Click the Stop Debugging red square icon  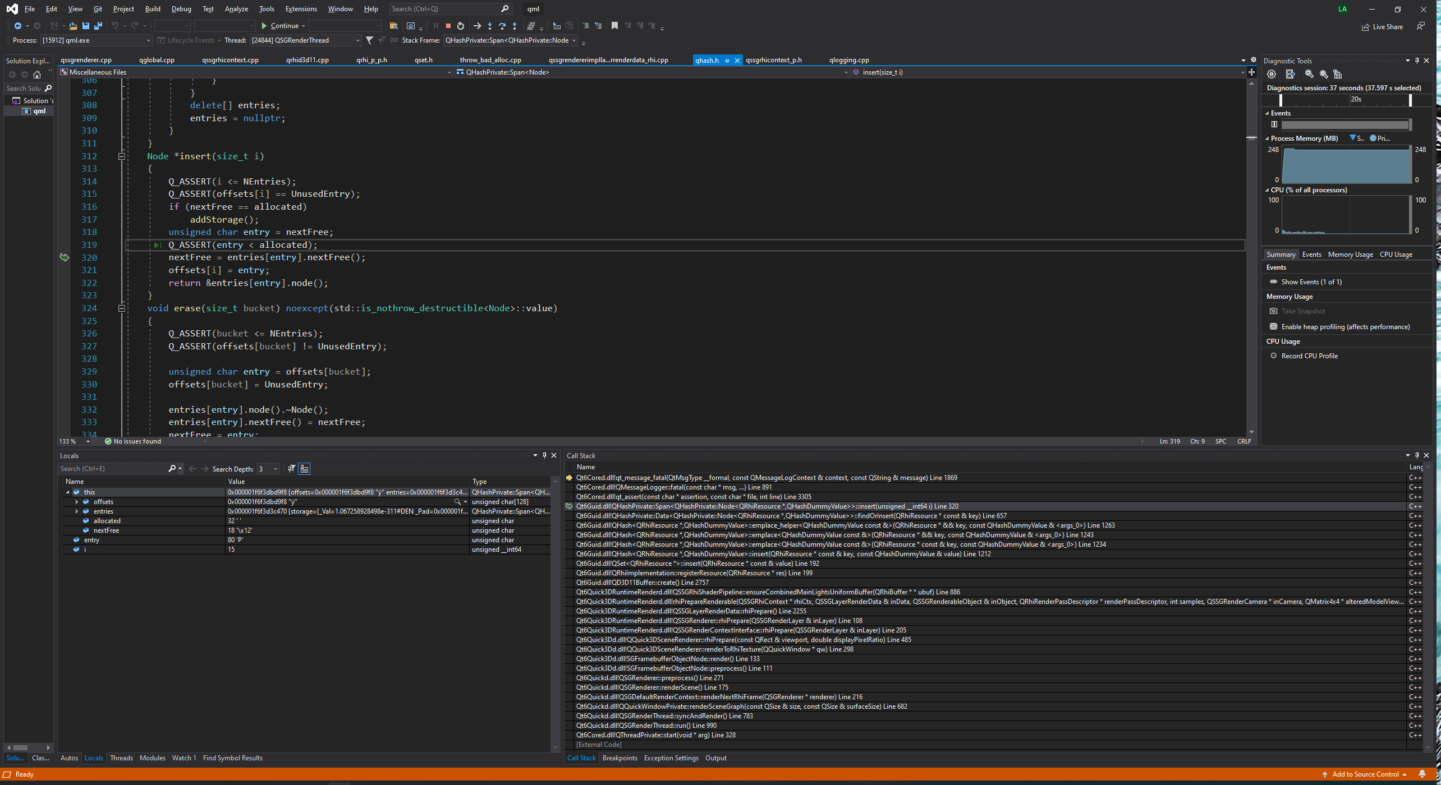pos(448,26)
